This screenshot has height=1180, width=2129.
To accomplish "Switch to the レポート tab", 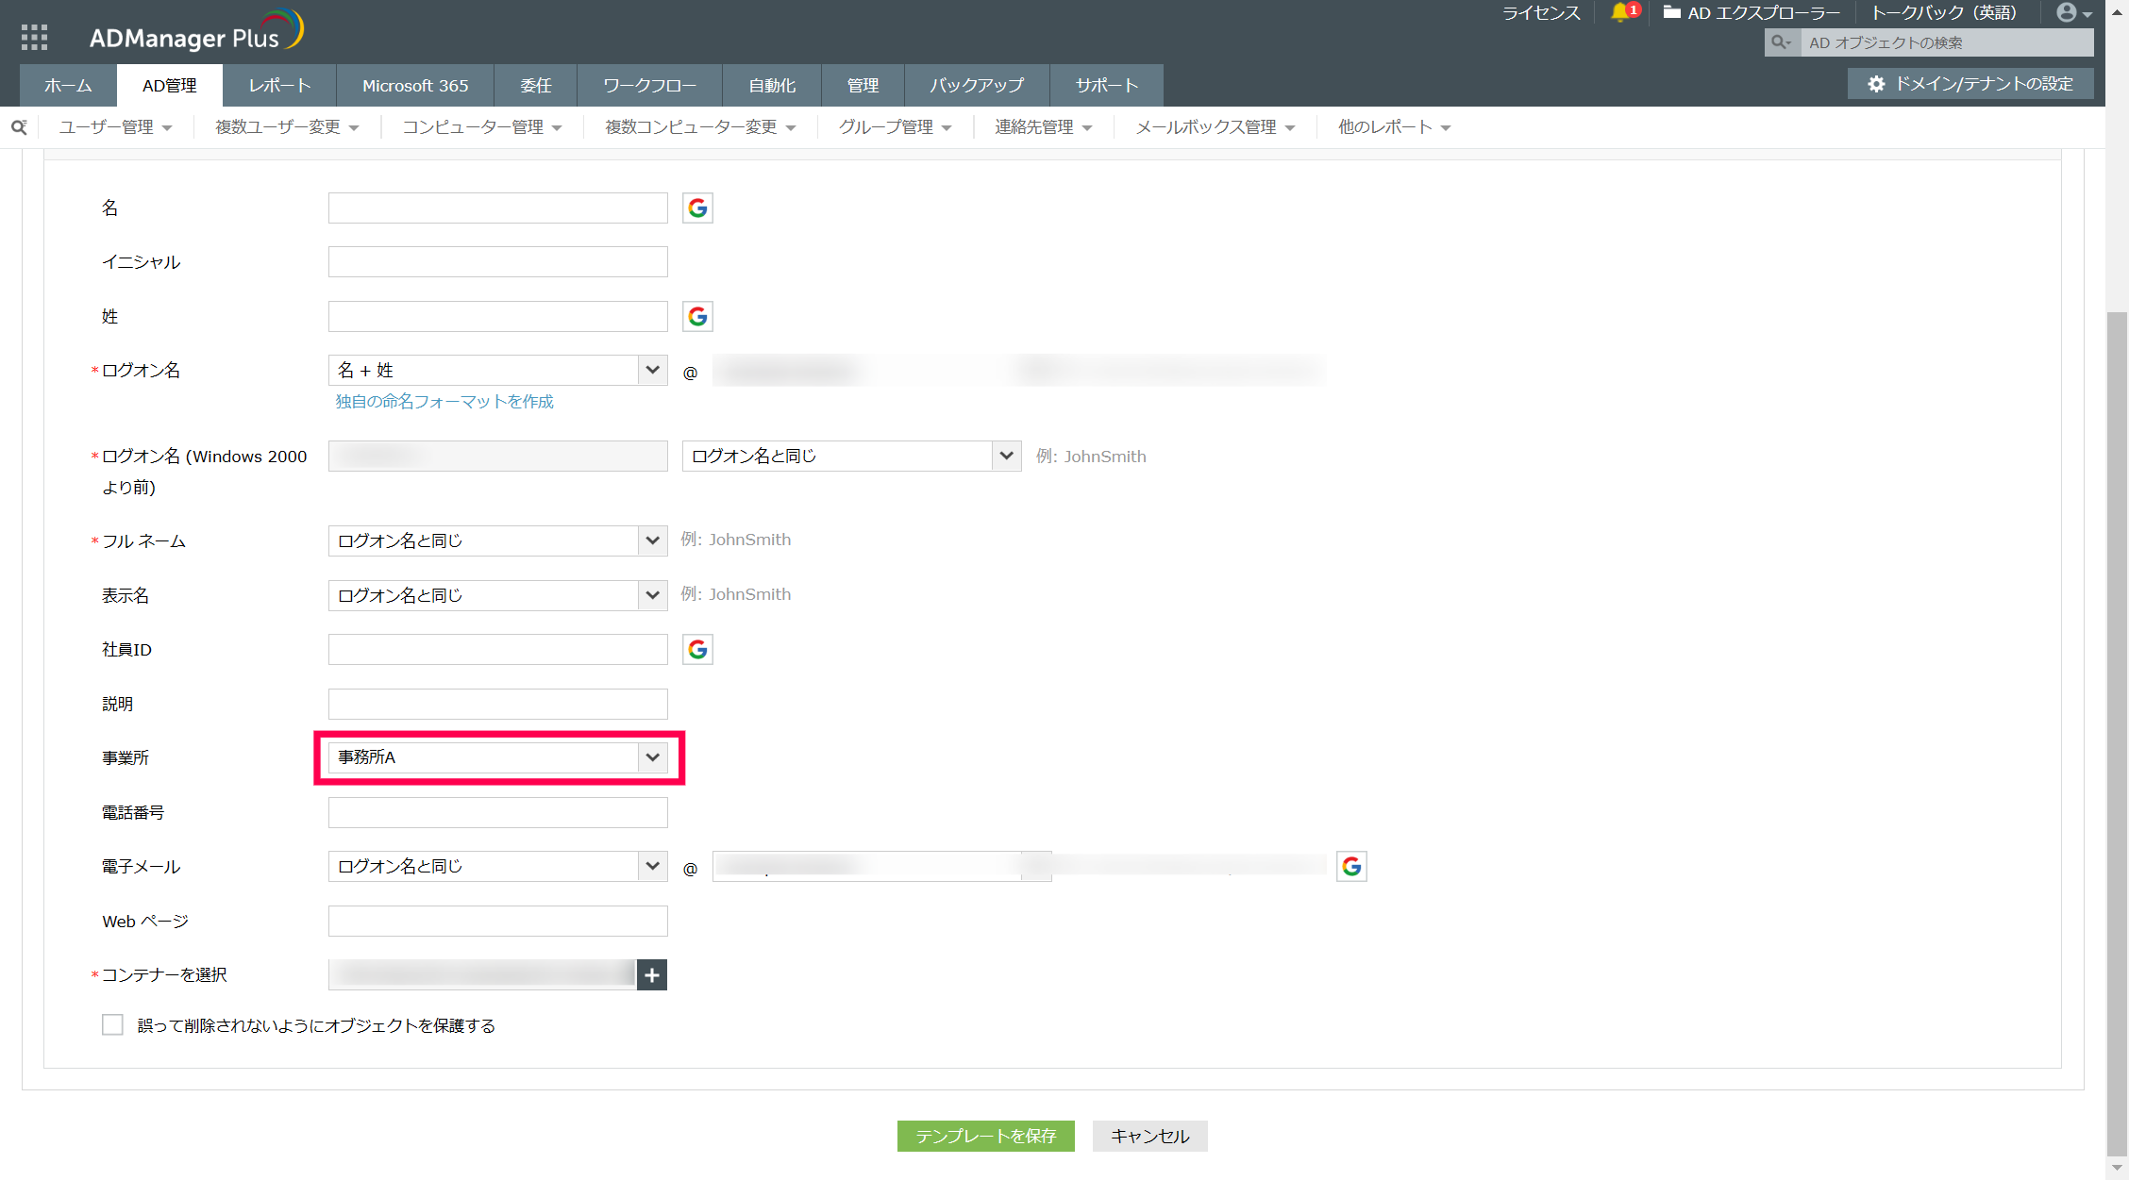I will pyautogui.click(x=279, y=85).
